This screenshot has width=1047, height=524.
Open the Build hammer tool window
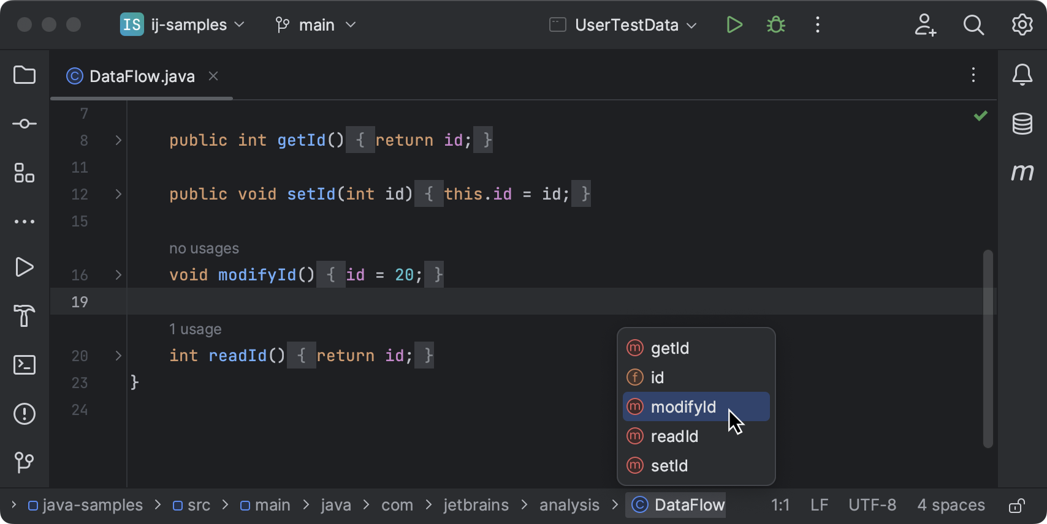pyautogui.click(x=25, y=316)
